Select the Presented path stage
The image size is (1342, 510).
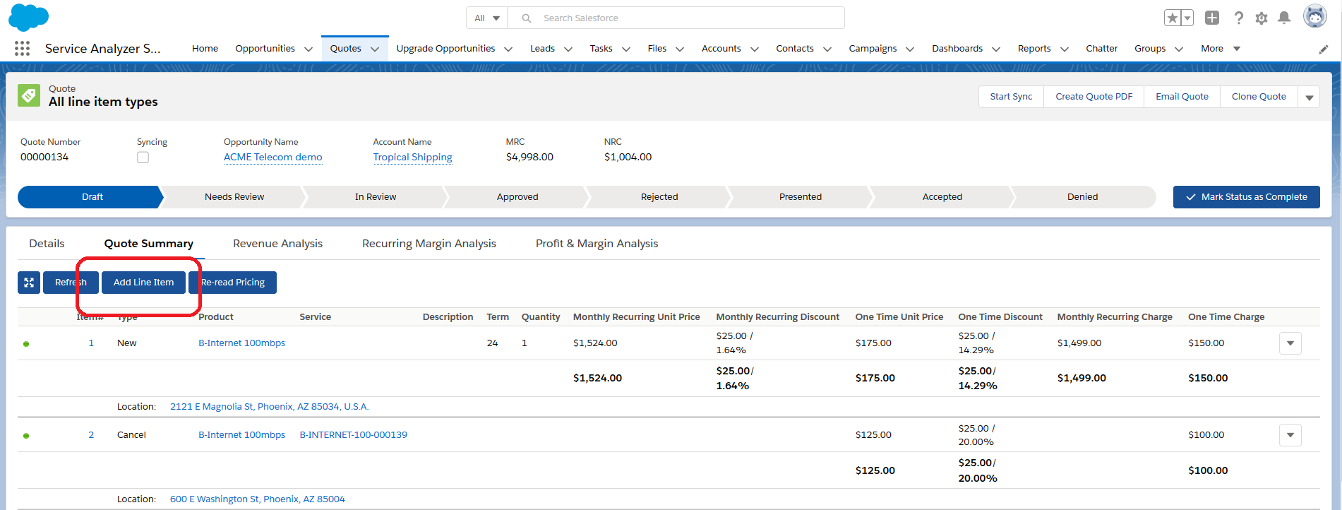[800, 197]
